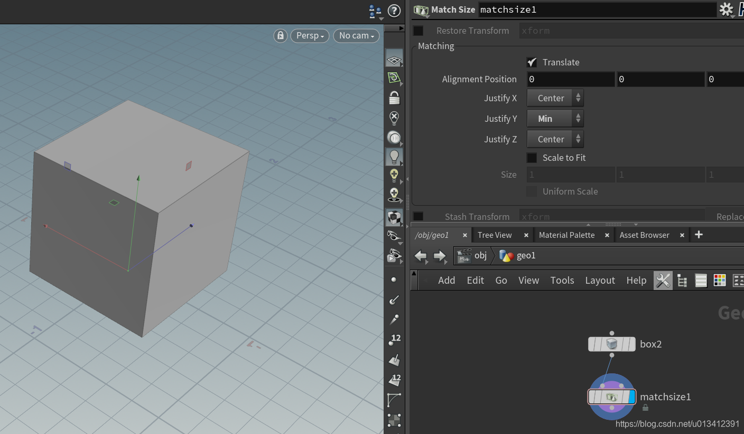Click geo1 in the network path bar

coord(518,256)
